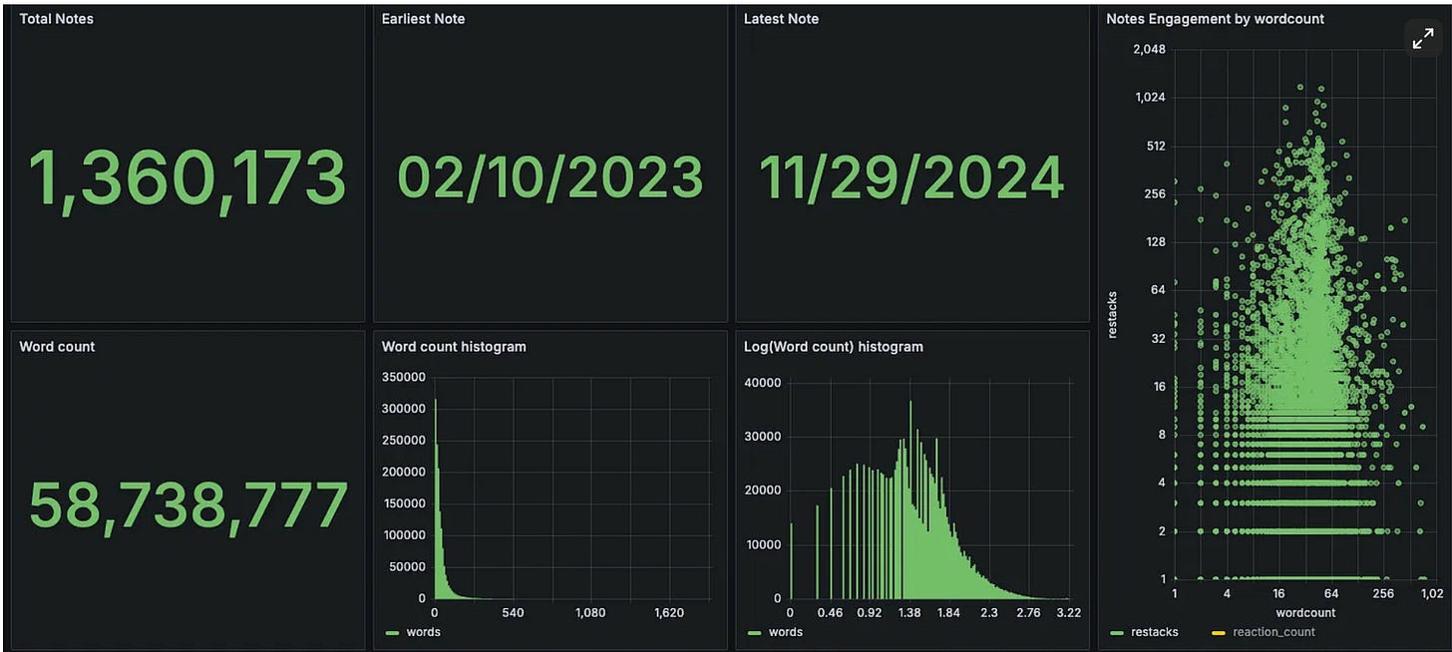Click the tallest bar in Log(Word count) histogram
The image size is (1452, 652).
[x=910, y=499]
